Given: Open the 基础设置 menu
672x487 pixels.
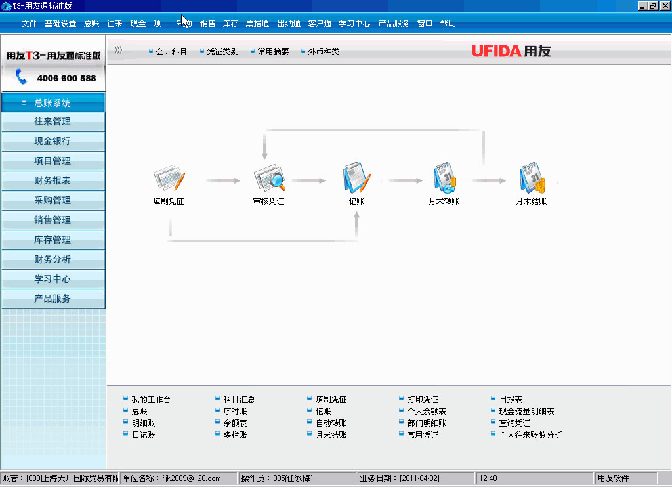Looking at the screenshot, I should (x=60, y=24).
